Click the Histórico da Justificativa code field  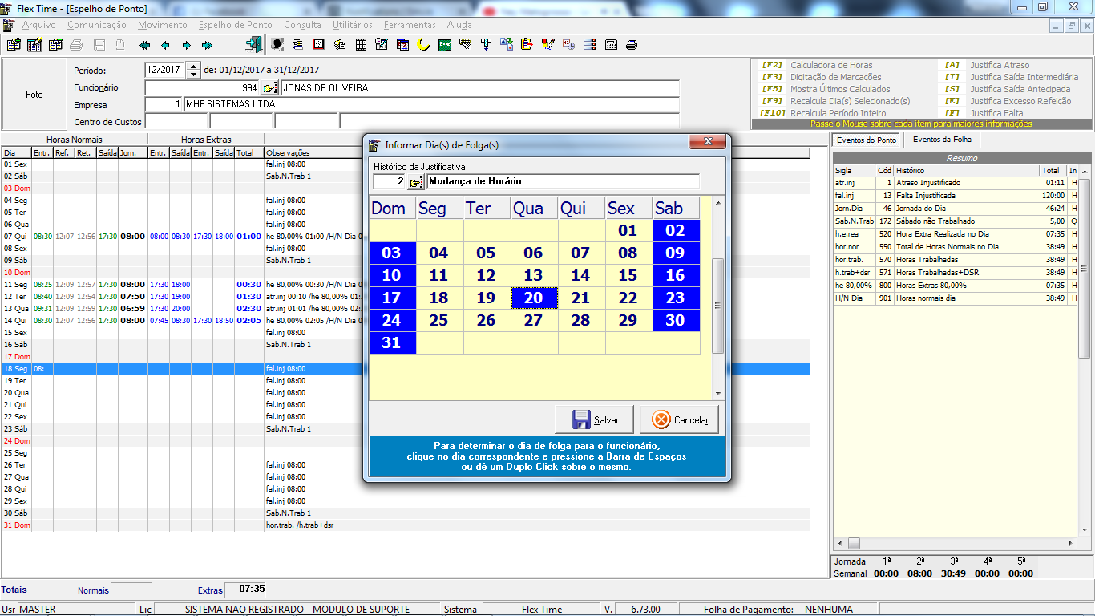point(390,182)
